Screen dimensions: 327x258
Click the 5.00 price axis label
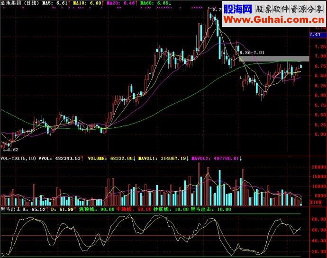click(320, 134)
